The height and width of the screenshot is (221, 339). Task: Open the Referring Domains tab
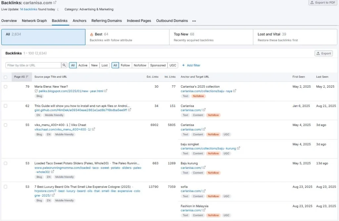point(106,21)
